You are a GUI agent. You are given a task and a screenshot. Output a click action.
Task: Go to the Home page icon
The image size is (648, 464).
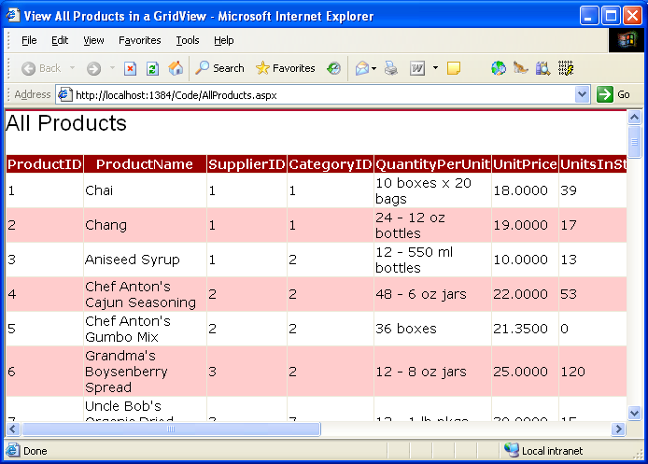pos(176,68)
